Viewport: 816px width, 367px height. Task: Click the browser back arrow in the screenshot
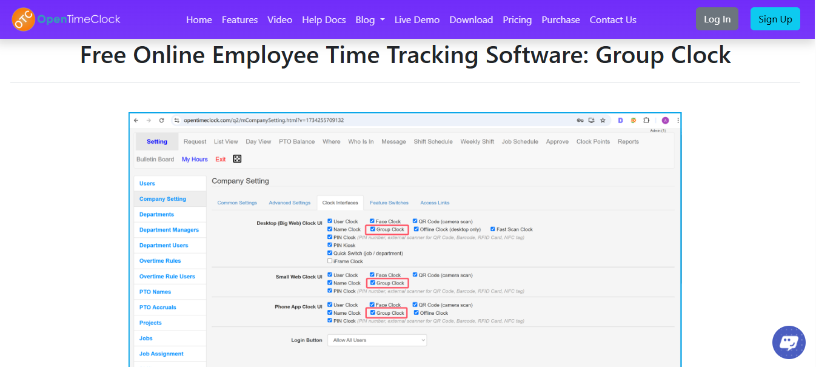136,120
